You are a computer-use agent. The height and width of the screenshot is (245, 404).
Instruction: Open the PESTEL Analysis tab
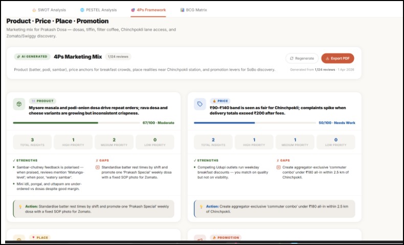pyautogui.click(x=98, y=10)
